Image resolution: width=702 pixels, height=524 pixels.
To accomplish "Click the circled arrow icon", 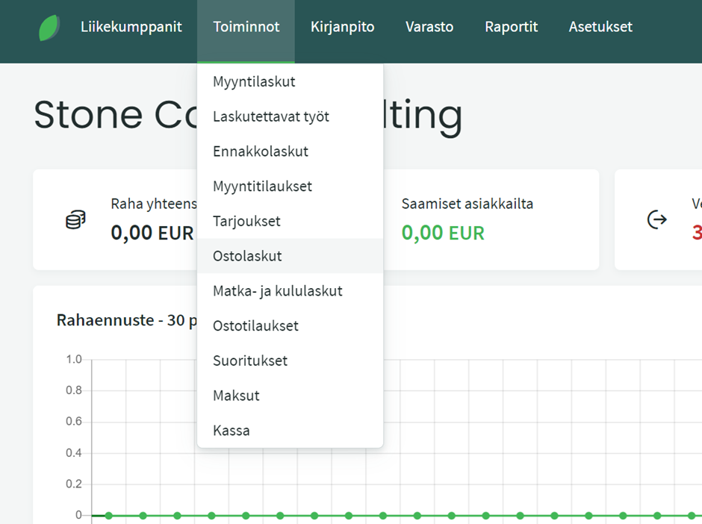I will point(656,219).
